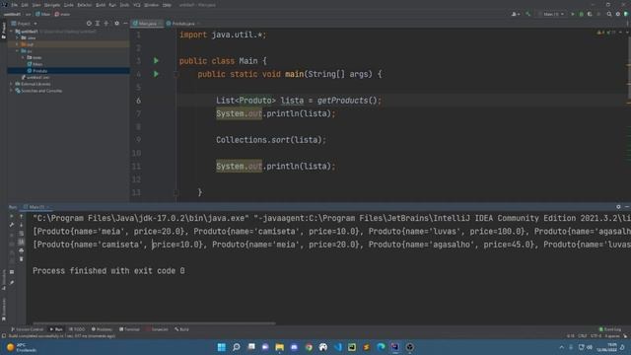This screenshot has height=355, width=631.
Task: Click the down arrow in Run panel
Action: 22,225
